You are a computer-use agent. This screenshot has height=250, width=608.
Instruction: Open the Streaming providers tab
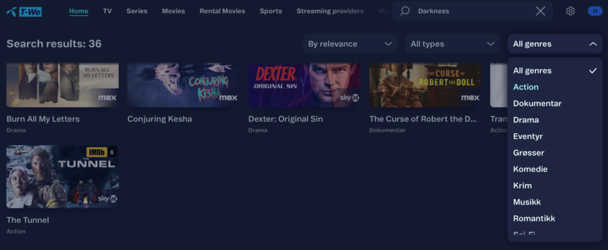(330, 11)
